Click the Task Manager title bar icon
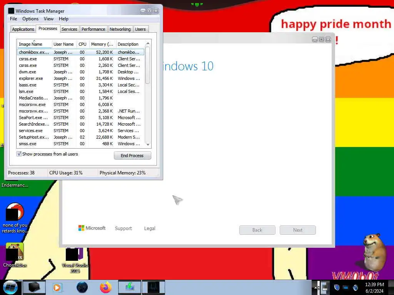 [11, 11]
